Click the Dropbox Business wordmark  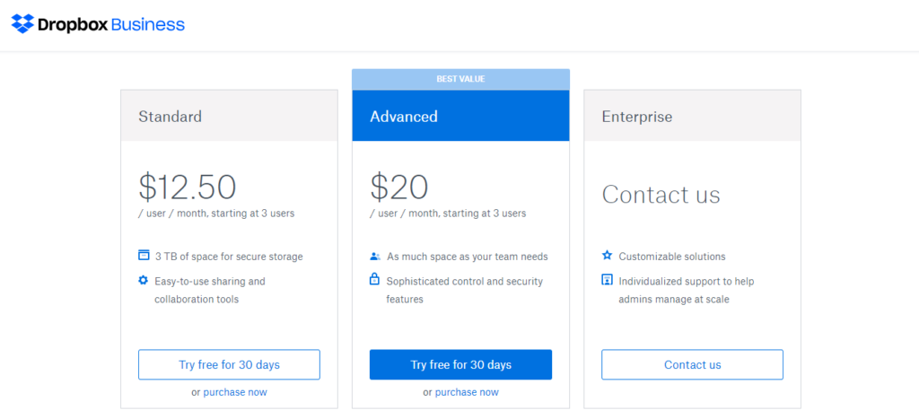(x=110, y=24)
